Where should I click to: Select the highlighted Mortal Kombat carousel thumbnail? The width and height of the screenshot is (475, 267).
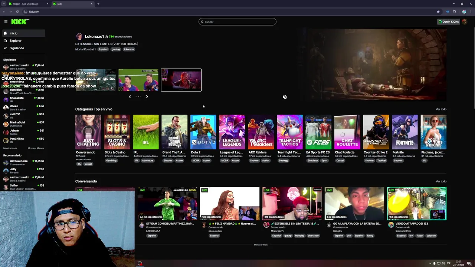click(x=181, y=80)
